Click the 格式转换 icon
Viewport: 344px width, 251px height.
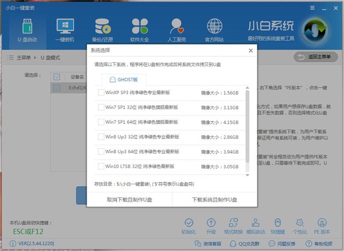point(233,223)
